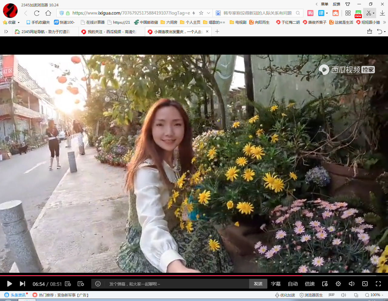Click the search box hot query

coord(258,13)
